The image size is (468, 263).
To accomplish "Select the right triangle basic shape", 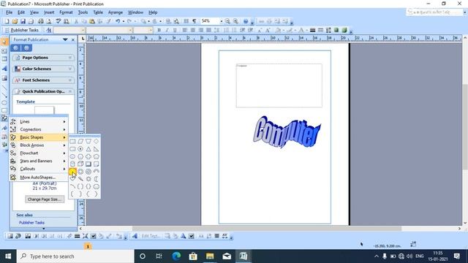I will pyautogui.click(x=96, y=149).
